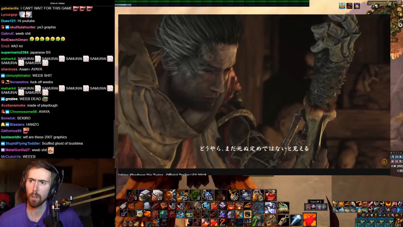Click the red cloak item on top bar
The height and width of the screenshot is (227, 403).
coord(271,195)
